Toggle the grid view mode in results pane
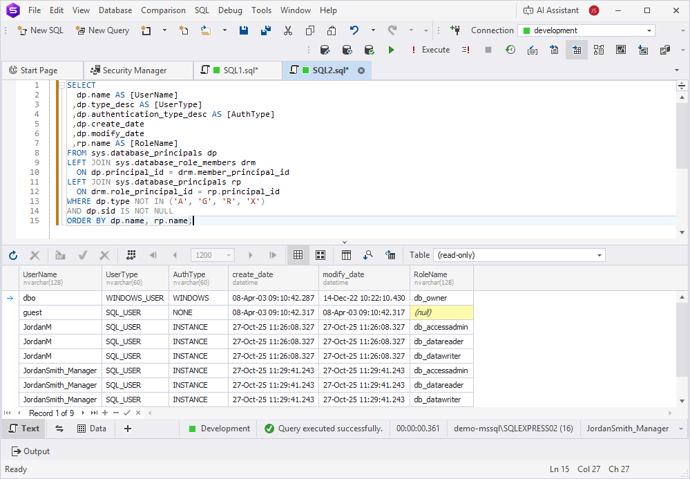690x479 pixels. (x=298, y=255)
